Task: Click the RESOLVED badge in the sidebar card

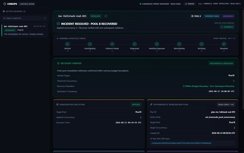Action: [x=10, y=30]
